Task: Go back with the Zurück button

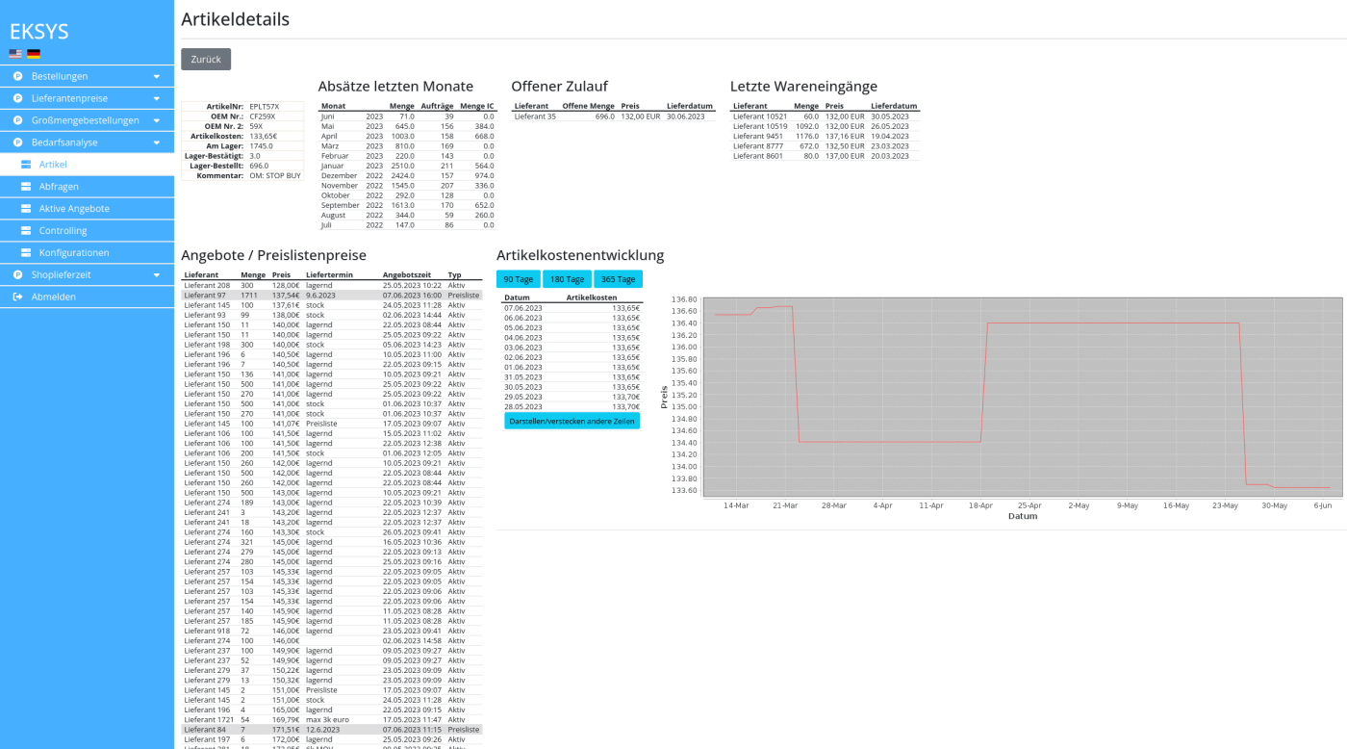Action: [x=206, y=59]
